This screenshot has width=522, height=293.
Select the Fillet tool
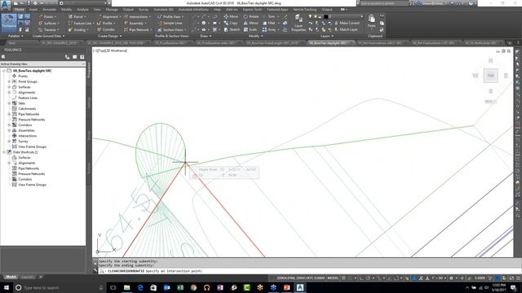[x=269, y=23]
